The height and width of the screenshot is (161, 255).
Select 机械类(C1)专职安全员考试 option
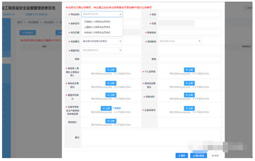(x=97, y=22)
